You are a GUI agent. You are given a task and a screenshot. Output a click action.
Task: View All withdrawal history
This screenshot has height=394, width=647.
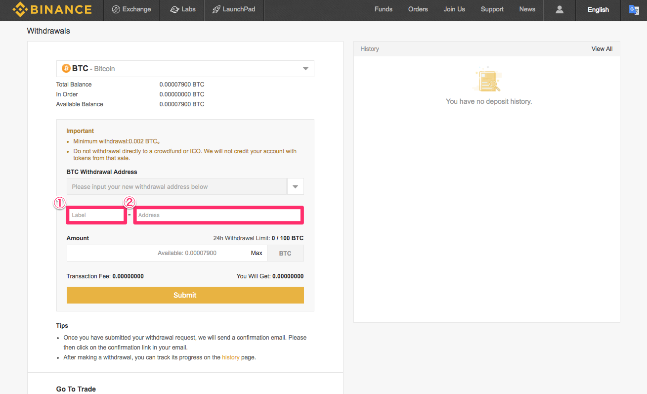pos(602,49)
